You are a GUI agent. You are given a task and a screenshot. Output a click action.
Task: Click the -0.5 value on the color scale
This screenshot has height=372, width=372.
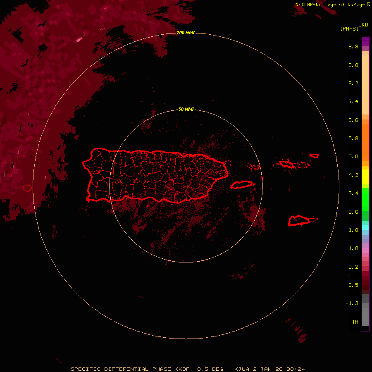tap(352, 285)
